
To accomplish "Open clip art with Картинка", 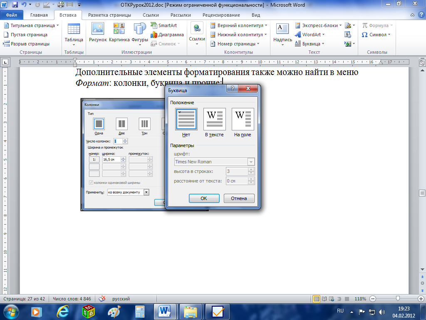I will pyautogui.click(x=119, y=32).
